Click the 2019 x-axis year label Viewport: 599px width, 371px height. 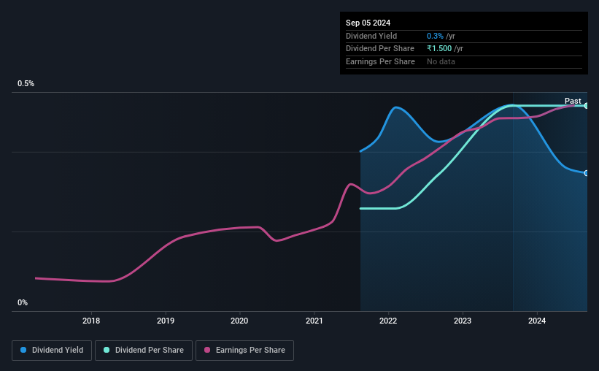point(166,321)
